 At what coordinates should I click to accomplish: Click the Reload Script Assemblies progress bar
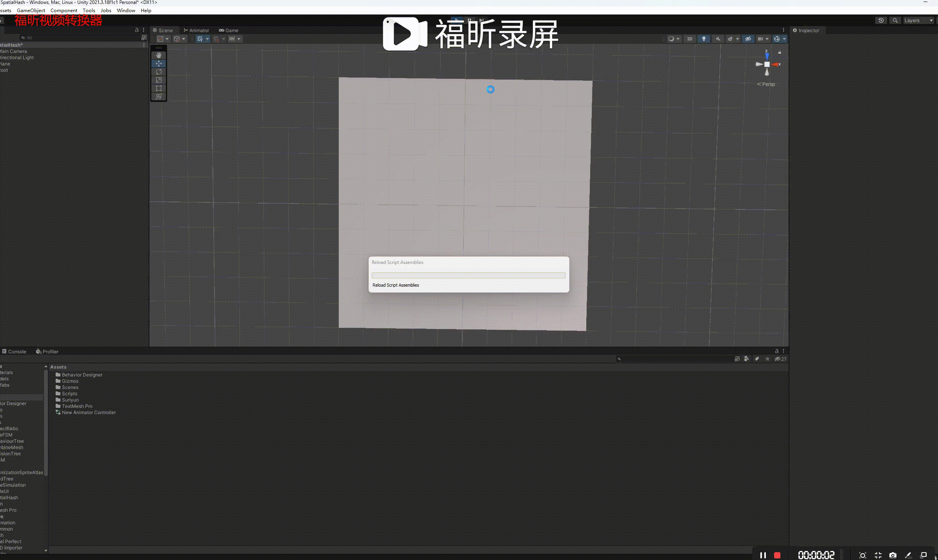(x=468, y=276)
